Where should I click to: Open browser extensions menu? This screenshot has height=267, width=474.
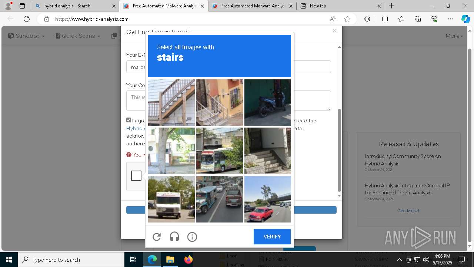(367, 19)
